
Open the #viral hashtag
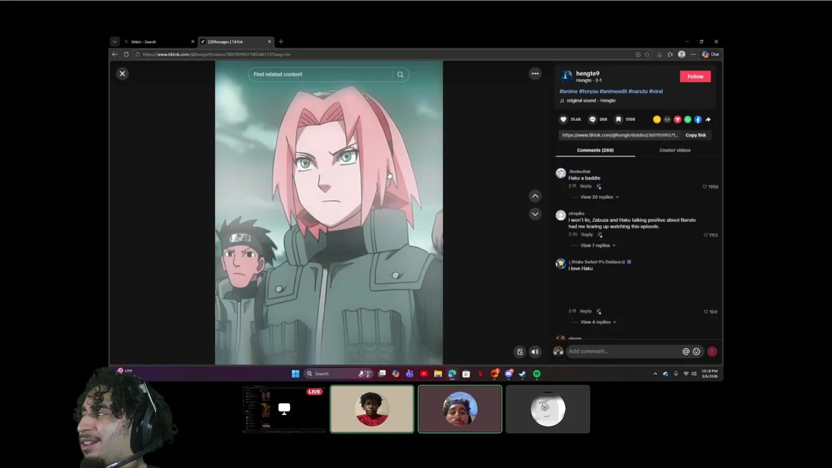pos(656,92)
